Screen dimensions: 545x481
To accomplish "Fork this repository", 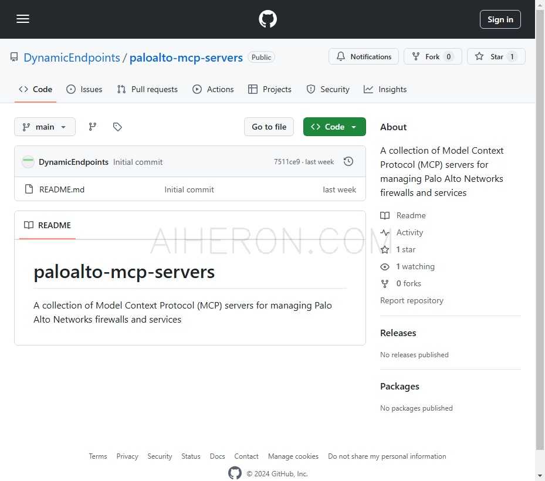I will [433, 57].
